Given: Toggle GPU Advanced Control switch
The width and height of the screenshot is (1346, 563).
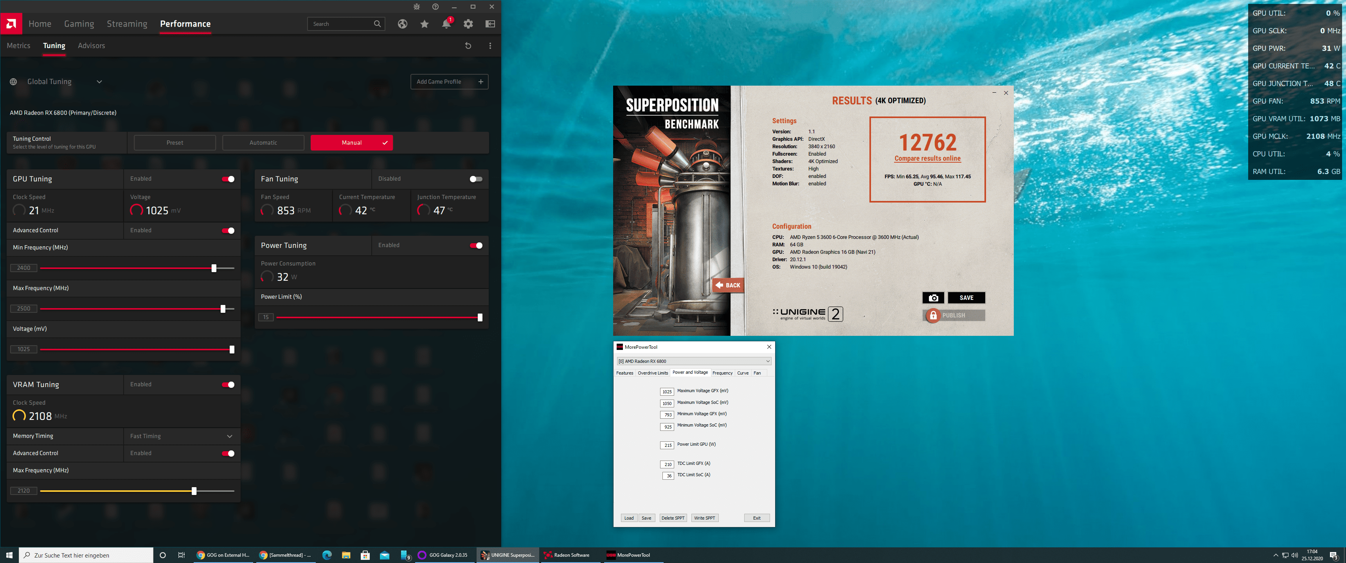Looking at the screenshot, I should coord(229,231).
